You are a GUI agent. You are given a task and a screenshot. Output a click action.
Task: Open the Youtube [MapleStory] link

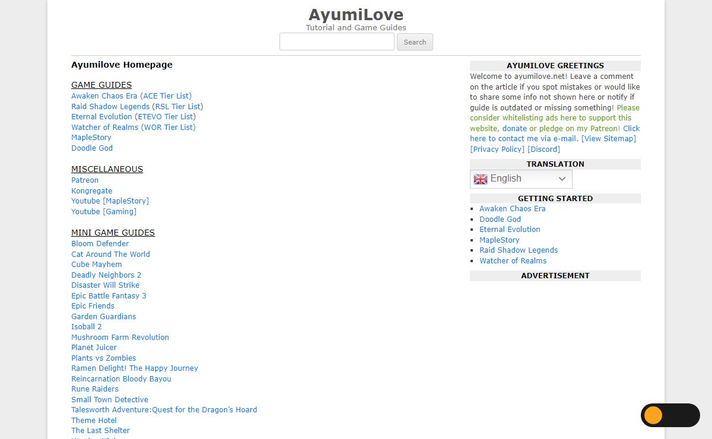click(x=110, y=201)
